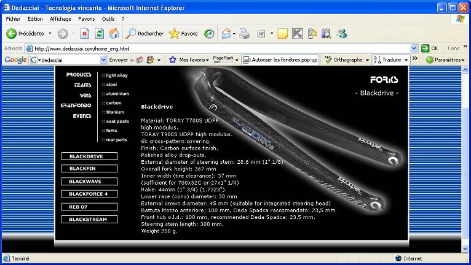
Task: Expand the address bar URL dropdown
Action: click(x=414, y=48)
